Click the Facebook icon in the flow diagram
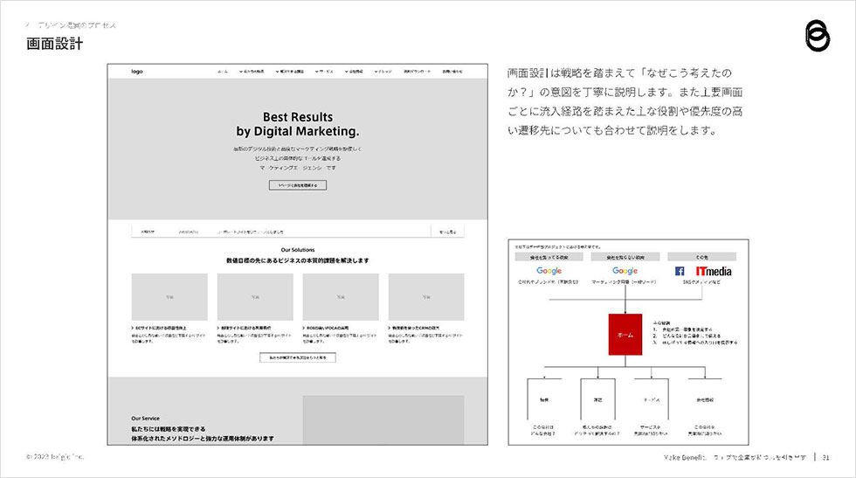The width and height of the screenshot is (856, 478). [680, 272]
